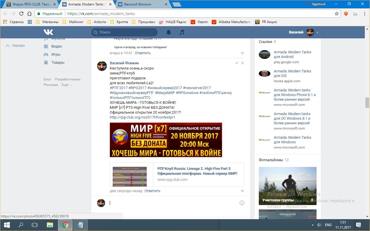
Task: Open the Блог footer link
Action: click(x=47, y=79)
